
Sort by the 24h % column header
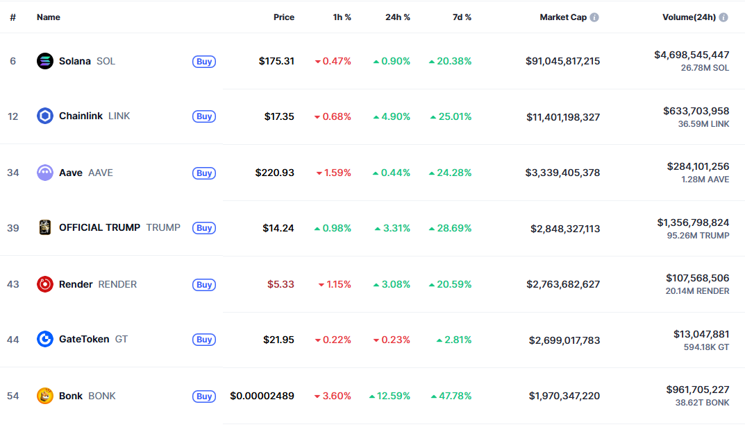(397, 17)
